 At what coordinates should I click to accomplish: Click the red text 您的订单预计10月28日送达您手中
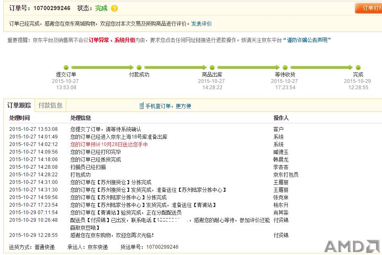109,144
